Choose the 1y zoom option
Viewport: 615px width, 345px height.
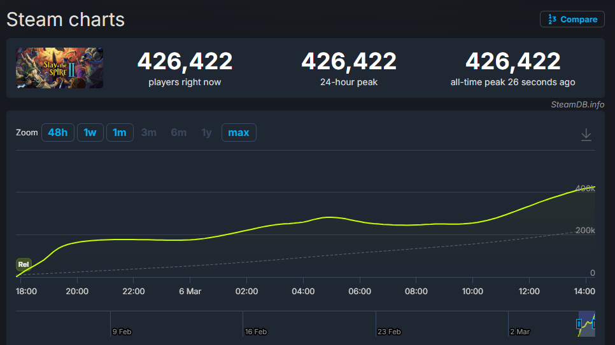[206, 133]
